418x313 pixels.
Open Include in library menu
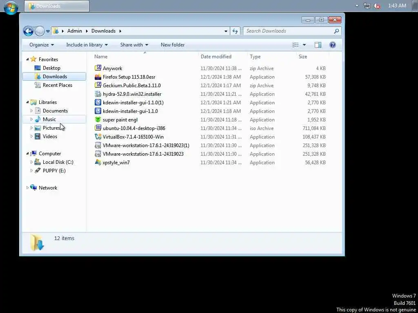tap(87, 45)
